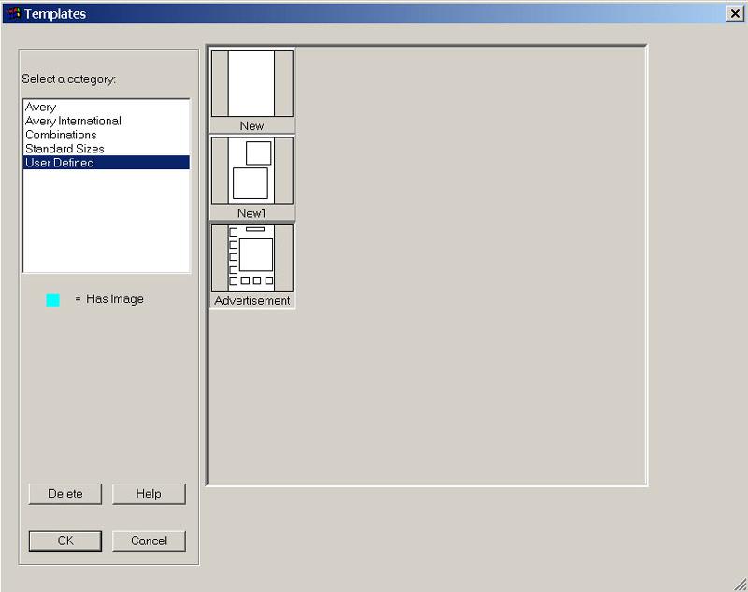The height and width of the screenshot is (592, 748).
Task: Open Help for the Templates dialog
Action: pos(149,494)
